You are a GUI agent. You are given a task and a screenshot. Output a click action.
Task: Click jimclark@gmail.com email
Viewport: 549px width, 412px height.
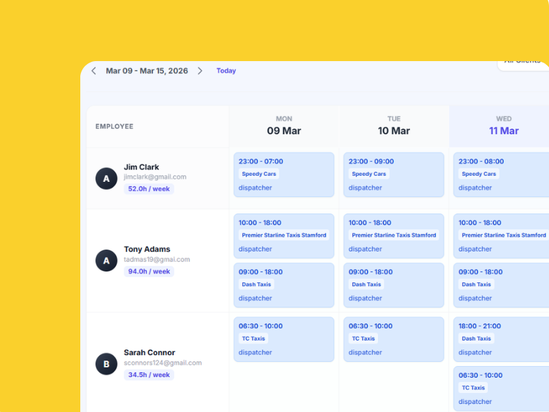(x=155, y=177)
